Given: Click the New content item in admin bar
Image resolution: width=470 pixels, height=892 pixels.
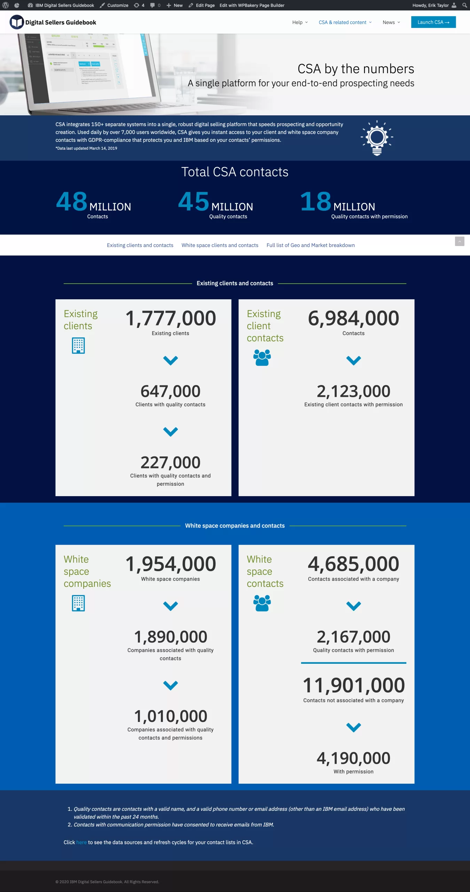Looking at the screenshot, I should (x=174, y=5).
